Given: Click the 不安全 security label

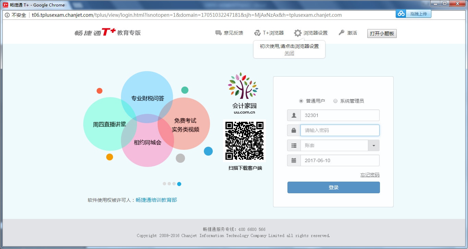Looking at the screenshot, I should (19, 15).
